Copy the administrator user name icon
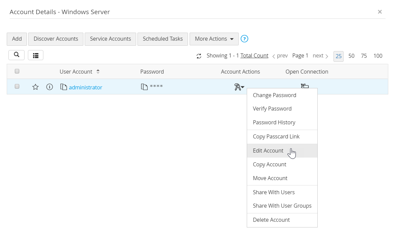Image resolution: width=395 pixels, height=252 pixels. tap(64, 87)
